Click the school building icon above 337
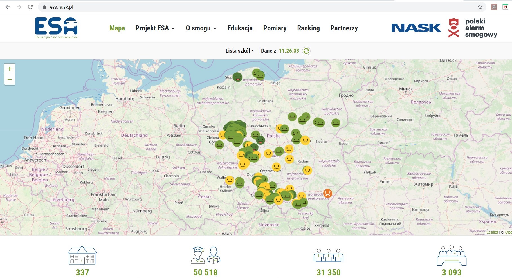The height and width of the screenshot is (278, 512). tap(82, 255)
